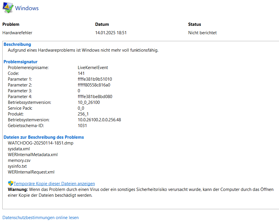This screenshot has height=224, width=279.
Task: Click the description sentence about Hardwareproblems
Action: point(83,50)
